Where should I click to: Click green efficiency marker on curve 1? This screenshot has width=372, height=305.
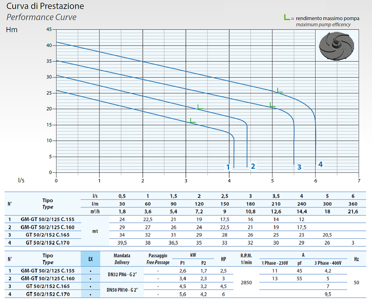pos(193,121)
